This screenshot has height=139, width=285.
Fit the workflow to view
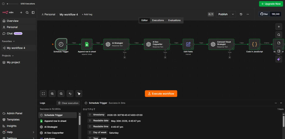pyautogui.click(x=43, y=94)
